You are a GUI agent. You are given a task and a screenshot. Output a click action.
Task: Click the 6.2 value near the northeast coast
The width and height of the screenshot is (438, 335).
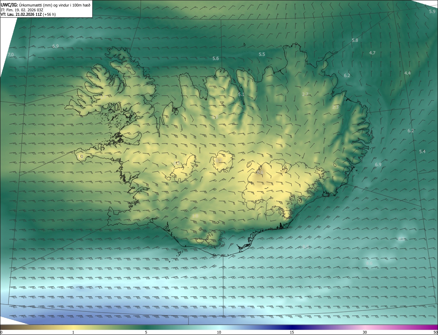pos(347,75)
